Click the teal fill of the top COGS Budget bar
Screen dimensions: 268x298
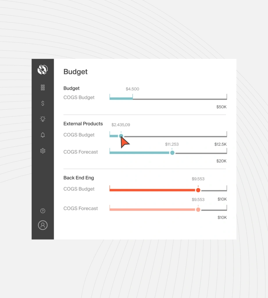(x=121, y=99)
